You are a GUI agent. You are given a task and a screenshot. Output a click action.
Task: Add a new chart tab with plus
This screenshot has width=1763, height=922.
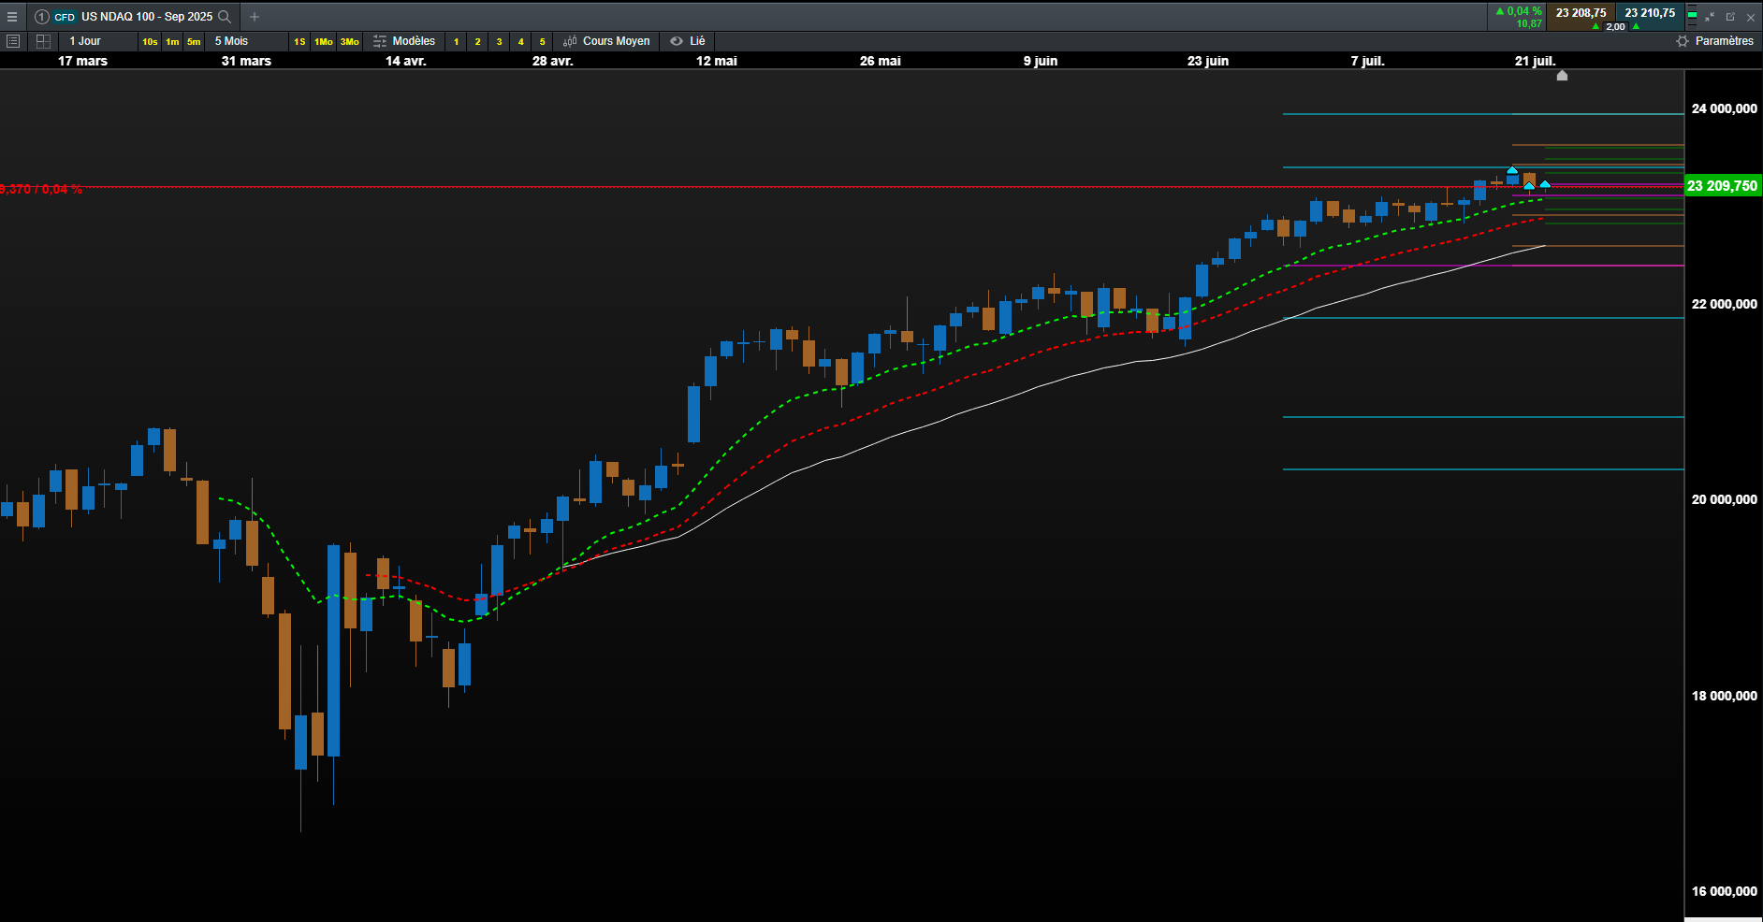click(255, 17)
